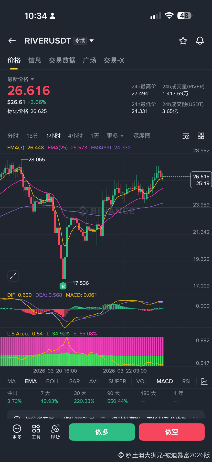Open price alerts via the bell icon
Image resolution: width=212 pixels, height=462 pixels.
[x=200, y=41]
